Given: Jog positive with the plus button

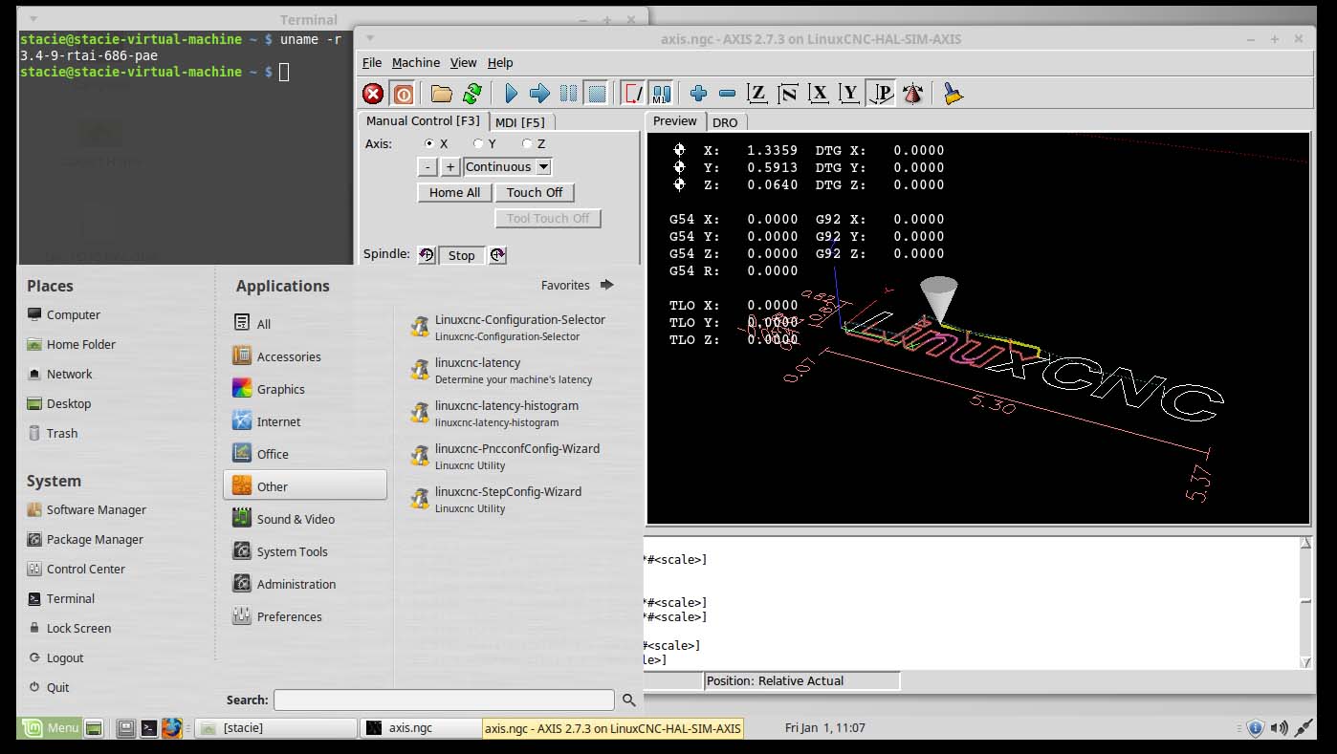Looking at the screenshot, I should 450,167.
